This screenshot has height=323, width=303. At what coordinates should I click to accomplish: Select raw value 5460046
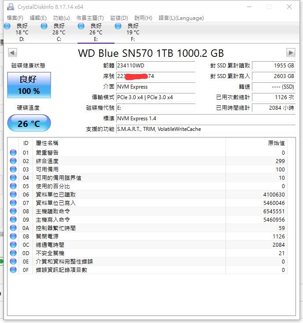274,203
